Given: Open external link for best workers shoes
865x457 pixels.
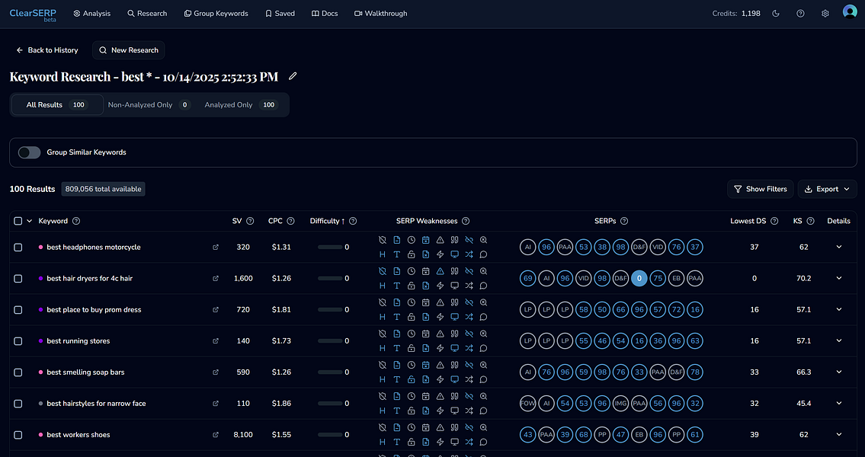Looking at the screenshot, I should 216,435.
